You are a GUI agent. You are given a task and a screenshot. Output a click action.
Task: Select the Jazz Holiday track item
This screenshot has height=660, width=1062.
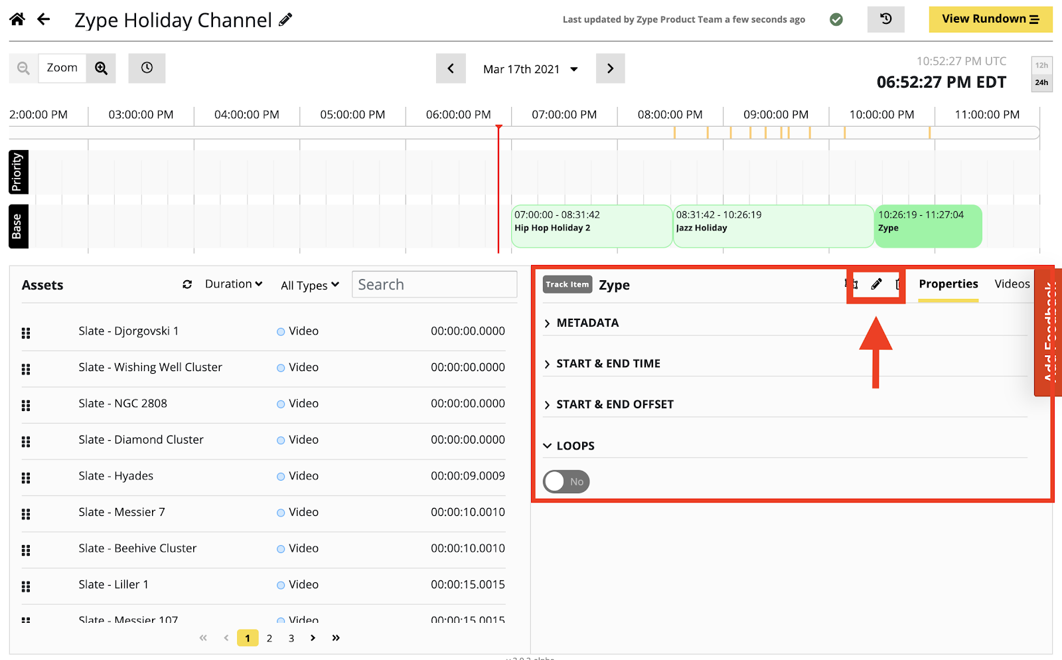(773, 226)
